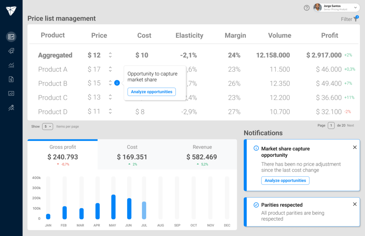Expand the Jorge Santos user menu chevron
365x236 pixels.
point(355,8)
